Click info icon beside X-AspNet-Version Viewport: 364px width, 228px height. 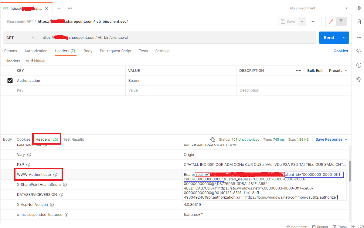coord(52,205)
